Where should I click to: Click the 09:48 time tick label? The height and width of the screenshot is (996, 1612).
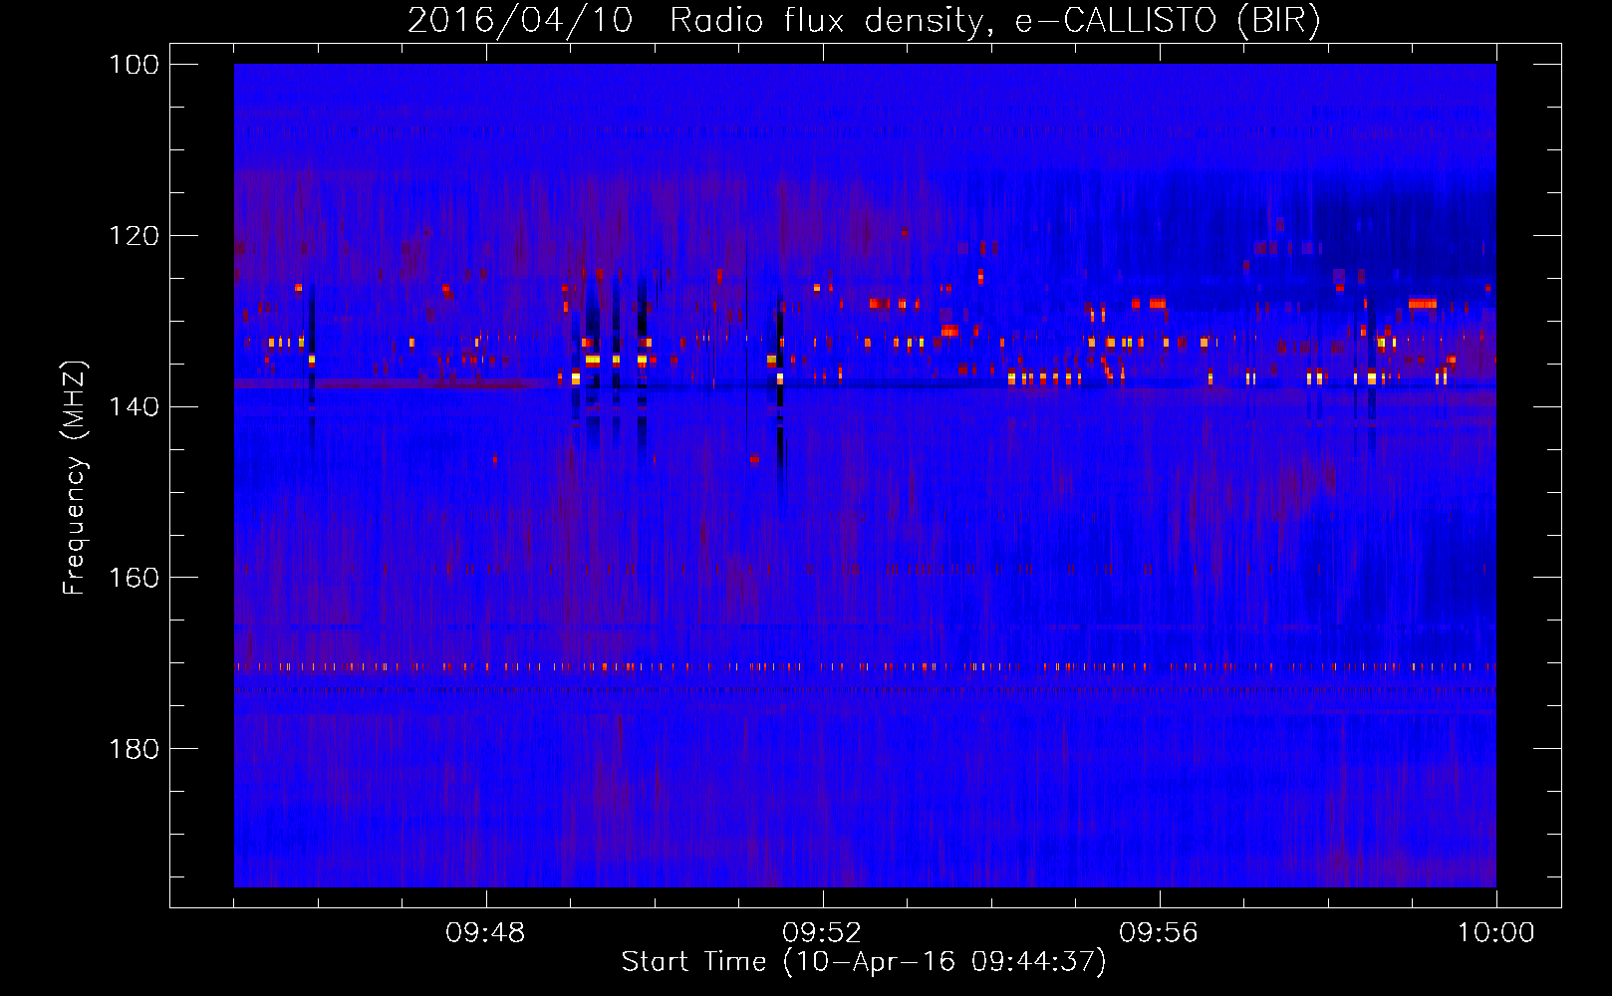coord(485,933)
